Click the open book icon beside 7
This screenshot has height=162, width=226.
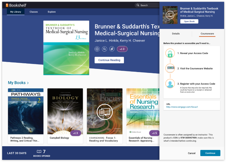(x=39, y=151)
